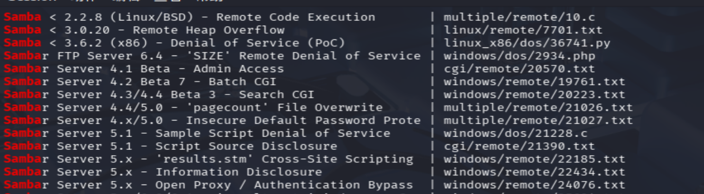Click the Sambar Server 'pagecount' File Overwrite entry
The height and width of the screenshot is (194, 704).
pos(193,107)
